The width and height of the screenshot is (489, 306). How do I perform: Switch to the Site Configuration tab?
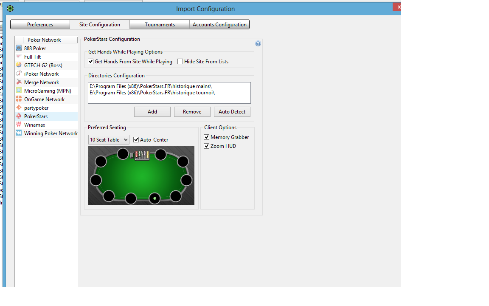point(99,24)
